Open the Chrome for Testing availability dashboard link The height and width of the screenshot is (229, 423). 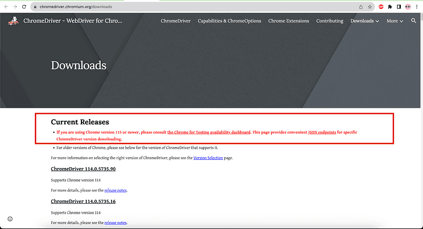209,132
